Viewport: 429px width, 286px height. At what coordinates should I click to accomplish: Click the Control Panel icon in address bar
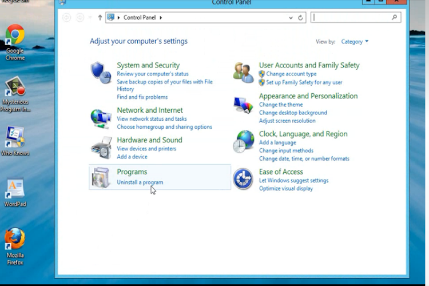[111, 17]
